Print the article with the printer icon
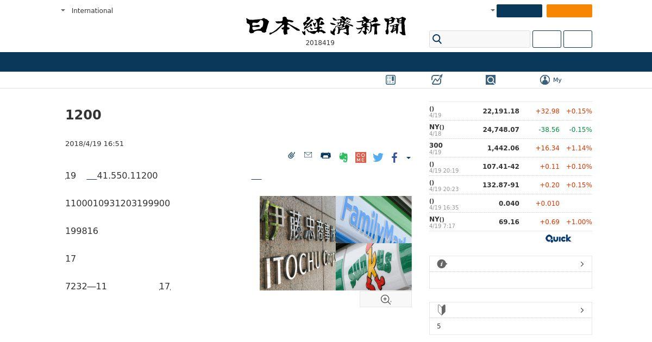652x342 pixels. (x=325, y=155)
